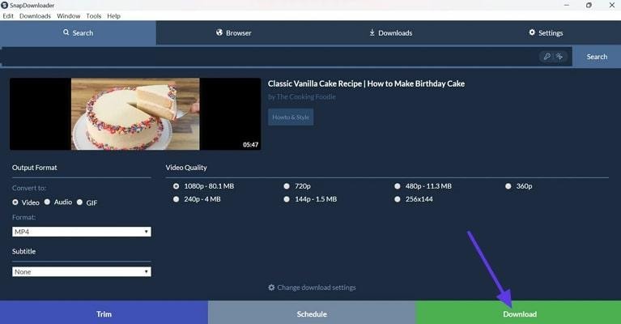Go to the Settings tab
This screenshot has width=621, height=324.
click(546, 33)
